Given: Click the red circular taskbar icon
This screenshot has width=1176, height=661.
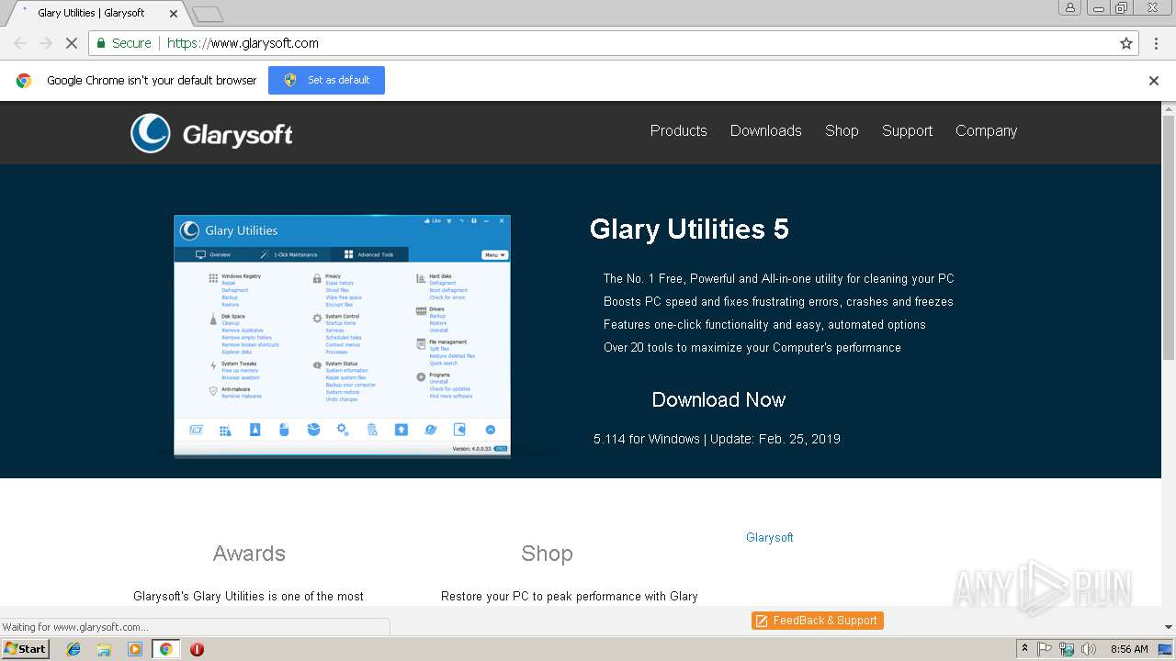Looking at the screenshot, I should (197, 649).
